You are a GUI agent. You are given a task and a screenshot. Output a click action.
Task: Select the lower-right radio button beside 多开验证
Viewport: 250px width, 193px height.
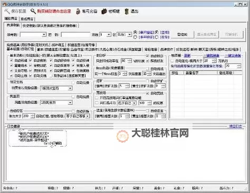[157, 37]
